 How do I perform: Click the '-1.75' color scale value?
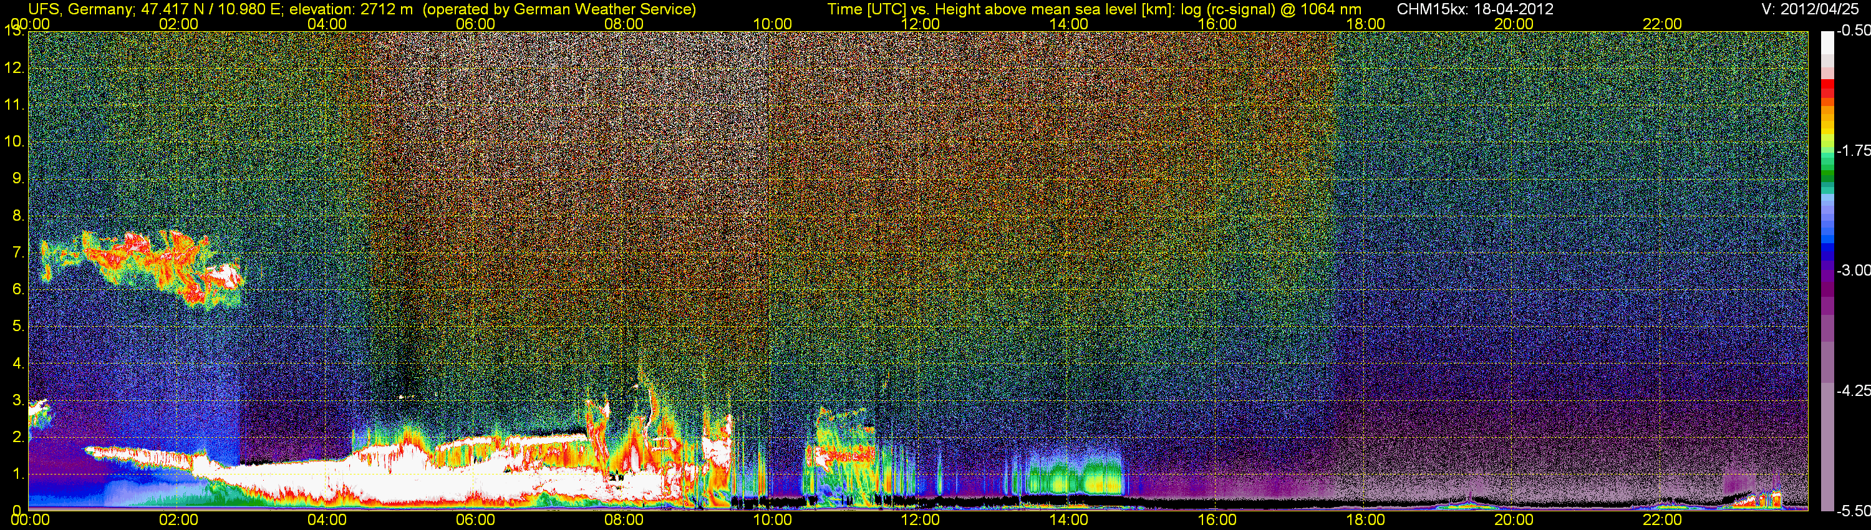click(1853, 150)
